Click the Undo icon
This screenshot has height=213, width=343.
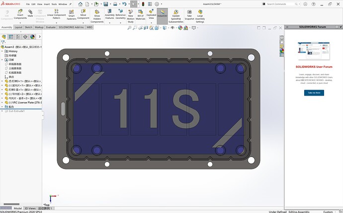click(124, 4)
